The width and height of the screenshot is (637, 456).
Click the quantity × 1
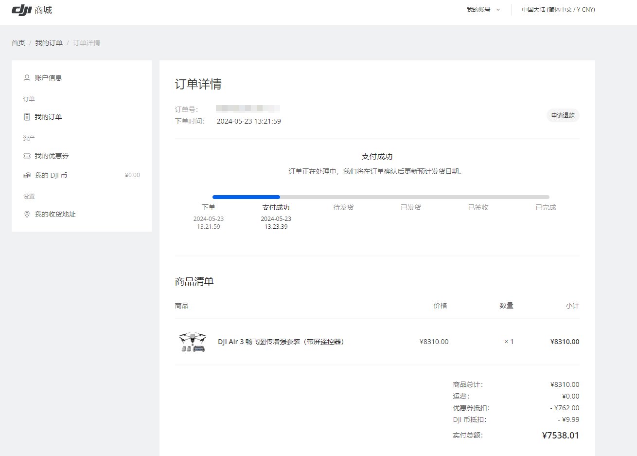[x=509, y=342]
